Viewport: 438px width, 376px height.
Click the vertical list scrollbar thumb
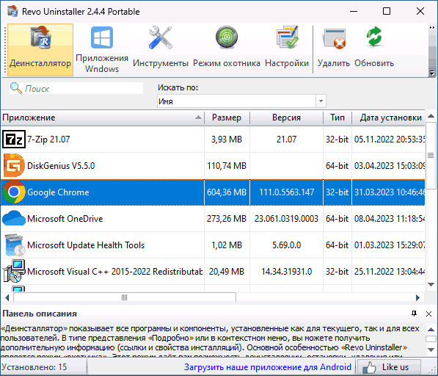coord(431,156)
